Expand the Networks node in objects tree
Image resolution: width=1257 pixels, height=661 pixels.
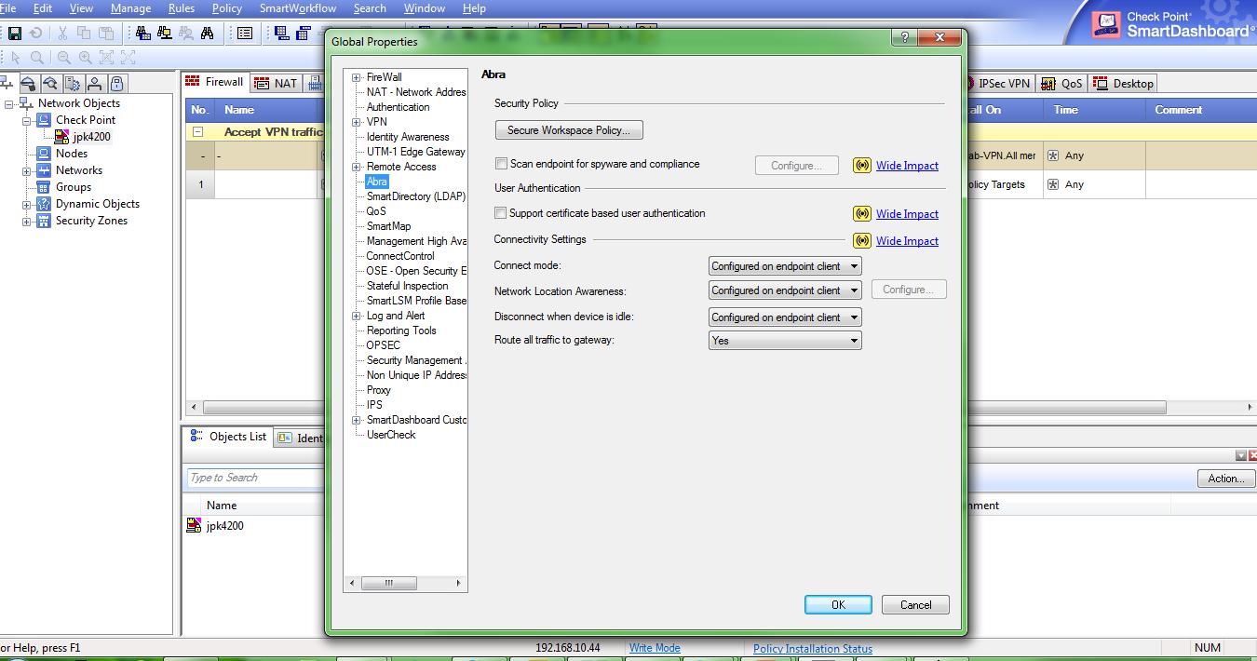tap(27, 171)
